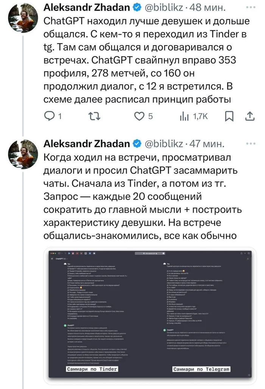Image resolution: width=265 pixels, height=389 pixels.
Task: Share the first tweet
Action: pos(250,117)
